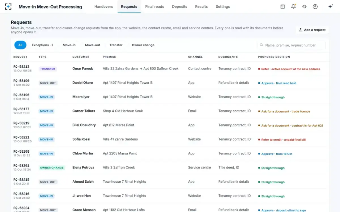Open the notifications bell
340x212 pixels.
[294, 7]
